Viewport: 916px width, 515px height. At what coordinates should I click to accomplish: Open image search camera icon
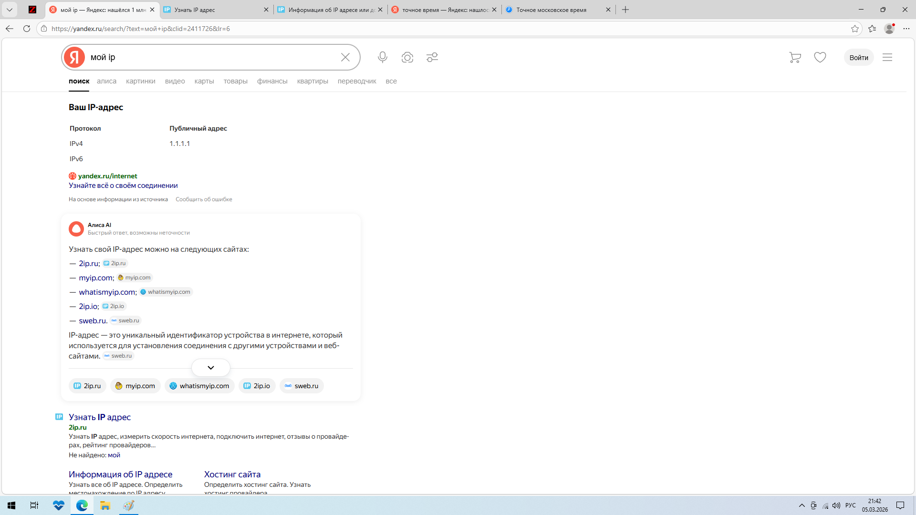pyautogui.click(x=407, y=57)
